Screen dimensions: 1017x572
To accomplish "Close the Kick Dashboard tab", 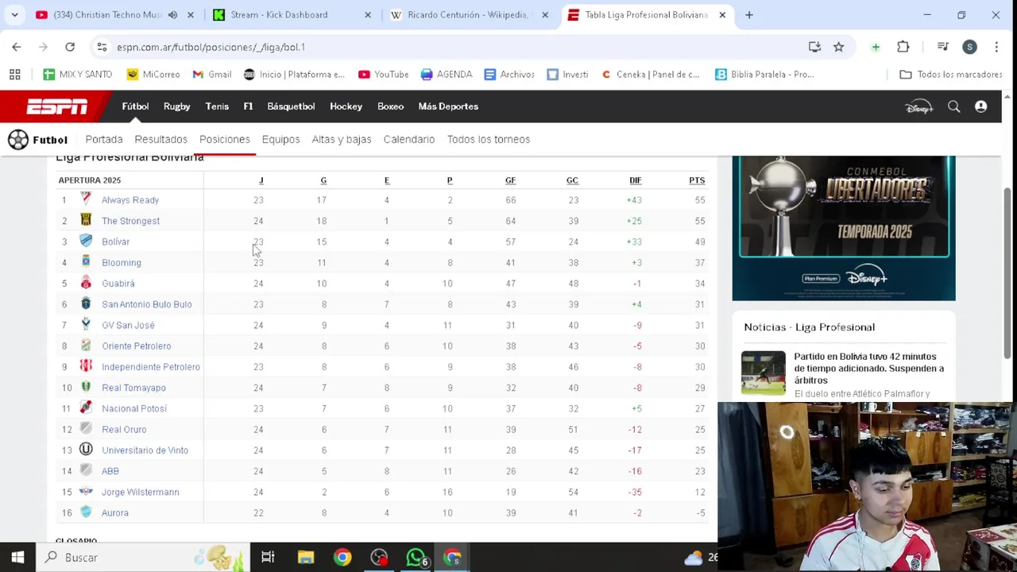I will click(367, 14).
